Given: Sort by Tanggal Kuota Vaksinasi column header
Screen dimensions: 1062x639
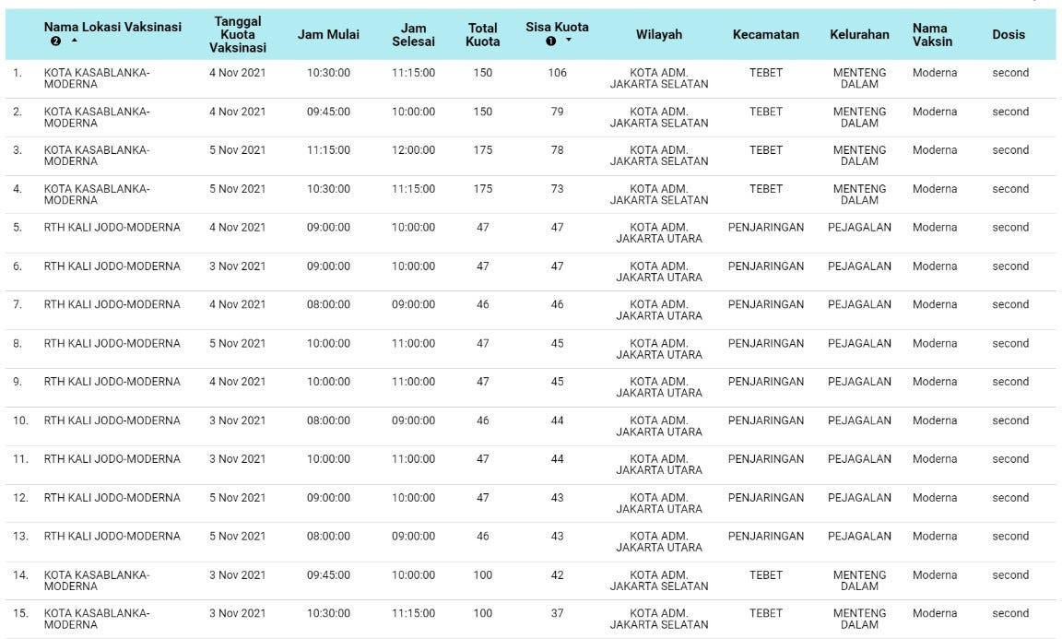Looking at the screenshot, I should [x=237, y=34].
